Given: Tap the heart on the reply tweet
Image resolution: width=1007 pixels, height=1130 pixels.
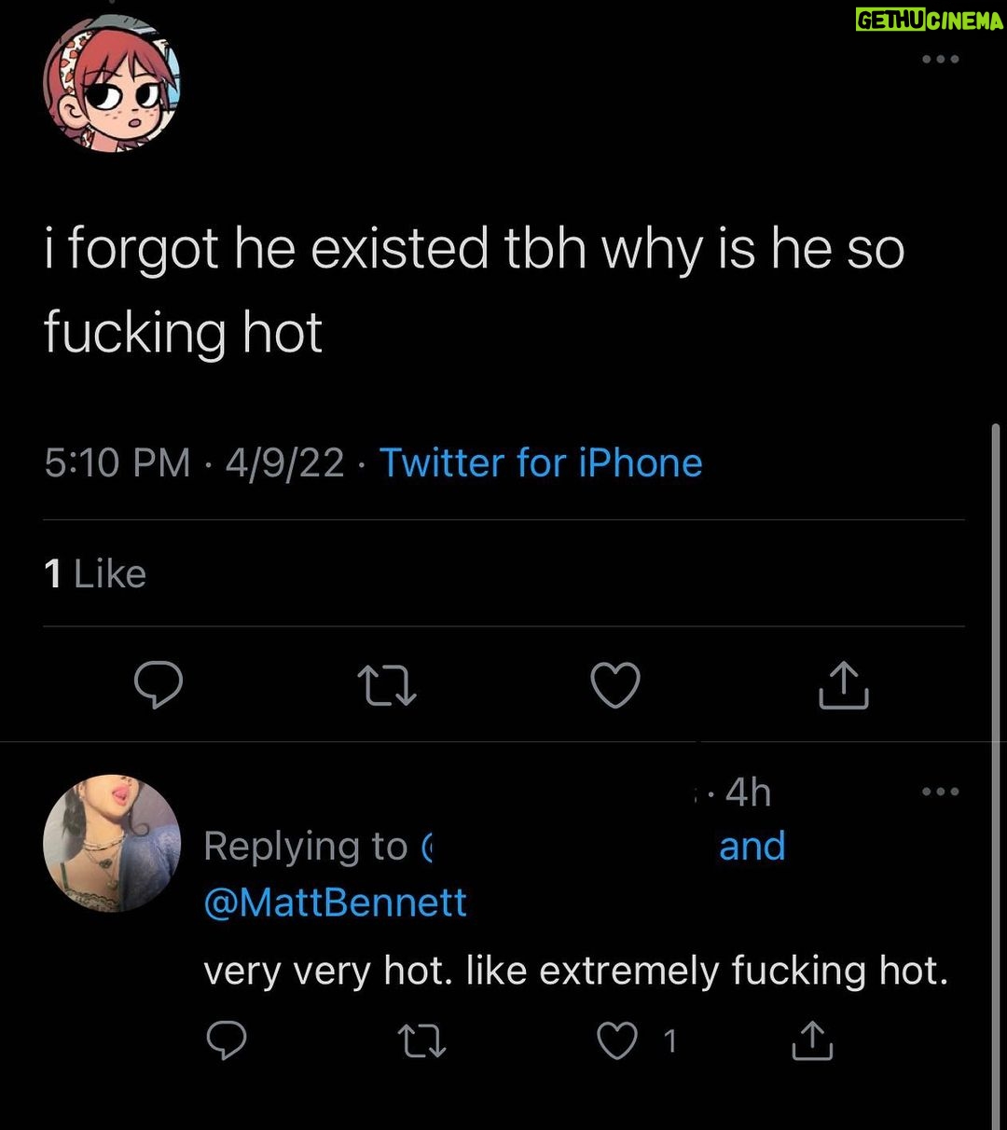Looking at the screenshot, I should pos(617,1041).
